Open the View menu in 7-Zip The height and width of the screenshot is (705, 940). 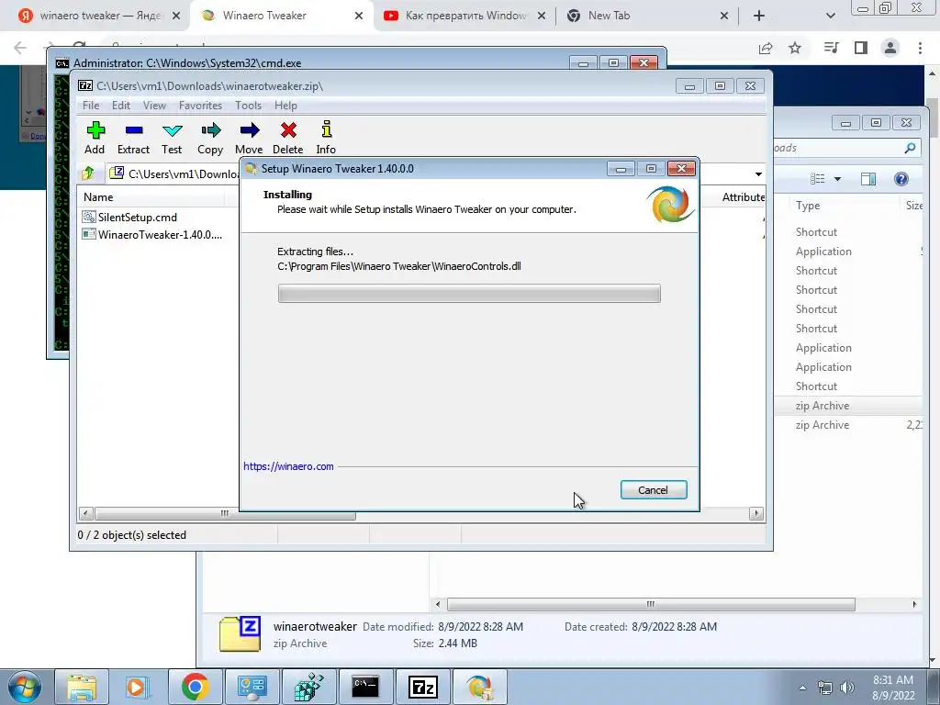click(x=154, y=106)
